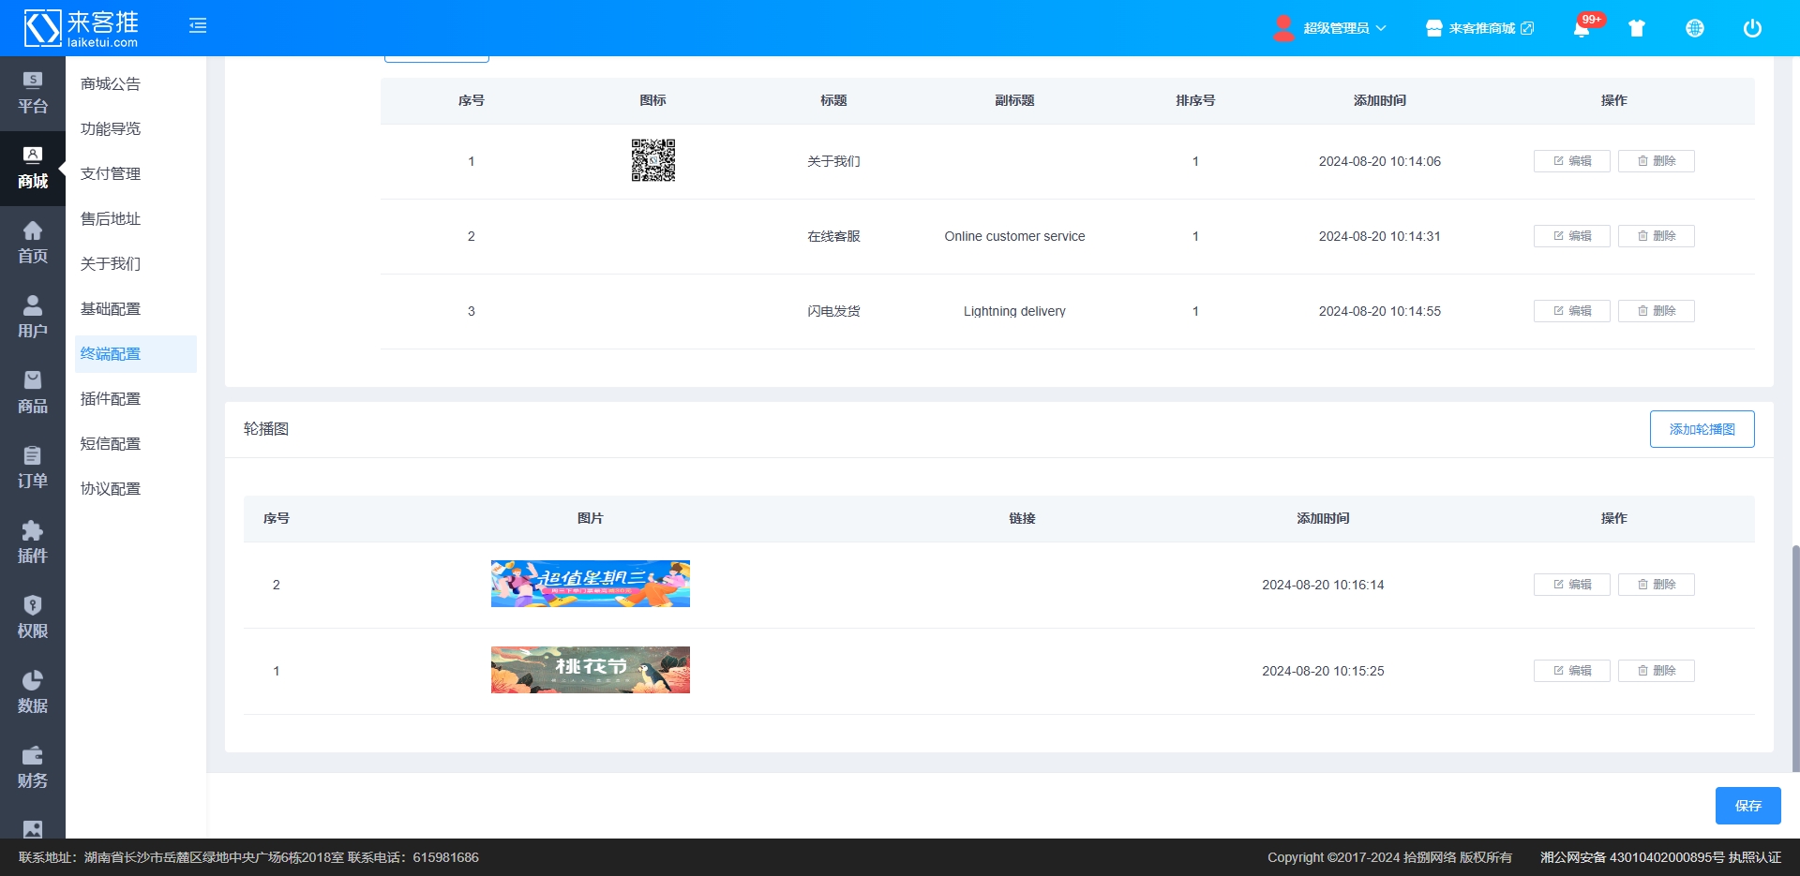Open 协议配置 in the submenu
1800x876 pixels.
coord(111,489)
